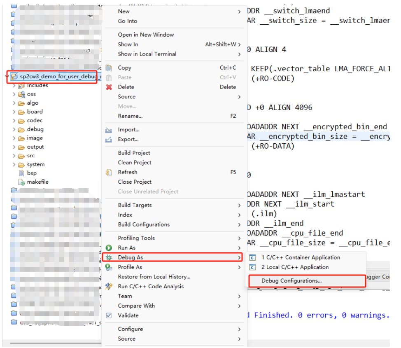Click the Import icon in menu

(109, 130)
